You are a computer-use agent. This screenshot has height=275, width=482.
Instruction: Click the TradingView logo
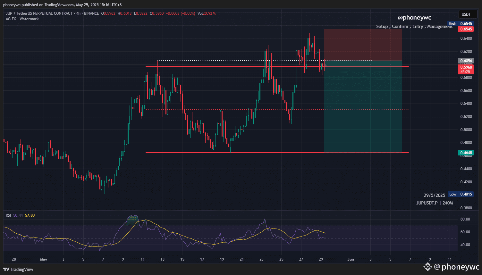[18, 269]
